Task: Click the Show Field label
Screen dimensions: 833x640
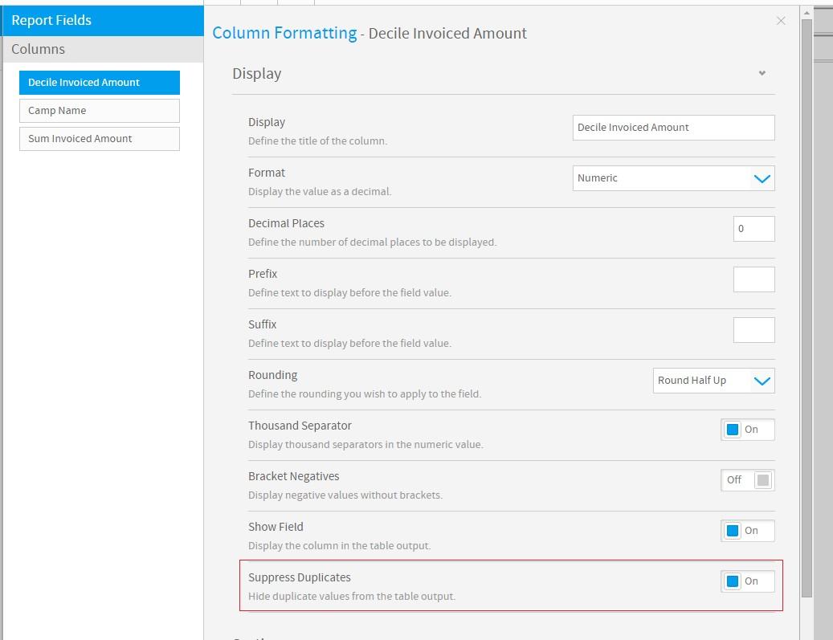Action: [276, 527]
